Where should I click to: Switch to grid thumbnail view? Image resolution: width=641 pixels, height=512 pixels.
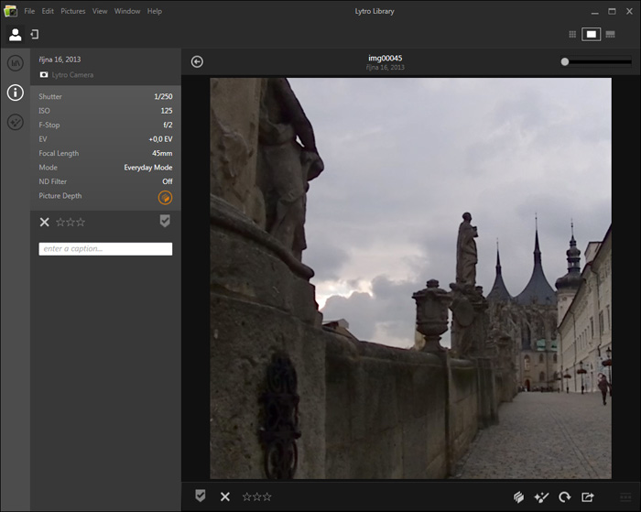(572, 34)
